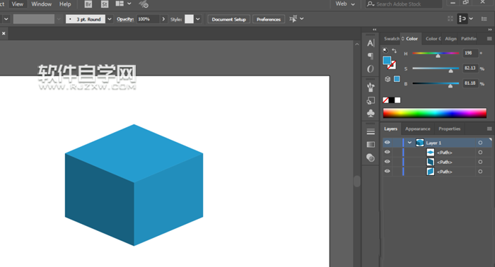495x267 pixels.
Task: Open the Character panel icon
Action: point(371,43)
